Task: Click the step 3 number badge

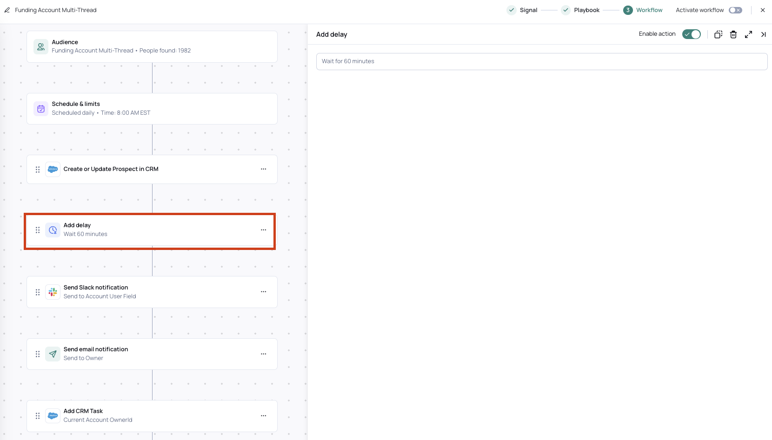Action: click(628, 10)
